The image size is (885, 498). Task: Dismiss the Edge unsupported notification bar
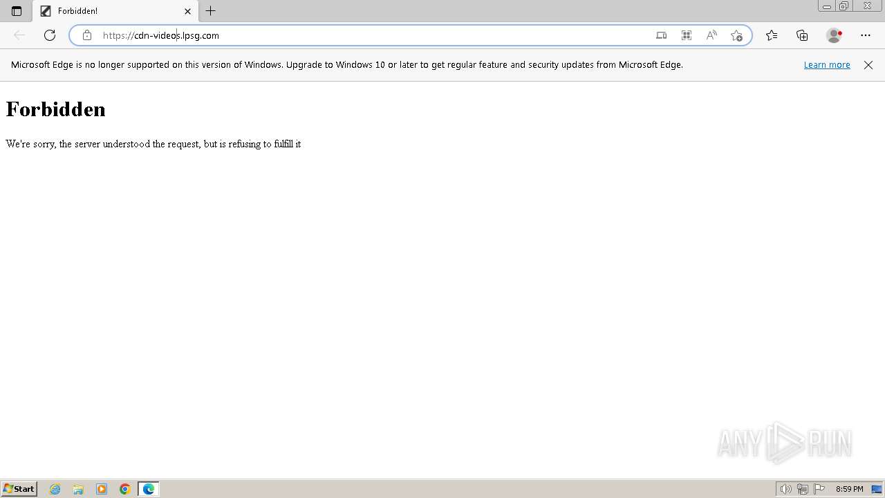tap(868, 65)
